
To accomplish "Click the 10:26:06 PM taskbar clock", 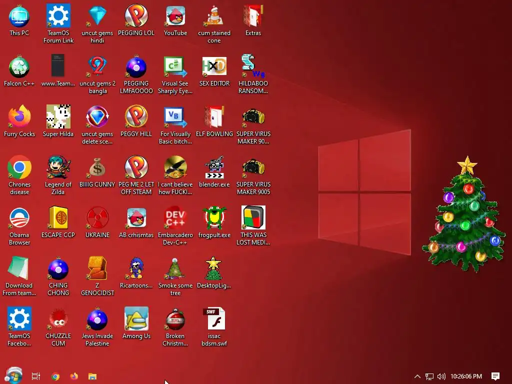I will click(x=466, y=376).
